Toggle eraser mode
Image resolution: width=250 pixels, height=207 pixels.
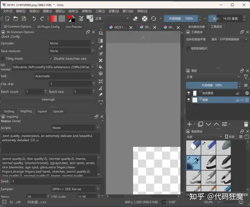pyautogui.click(x=135, y=19)
